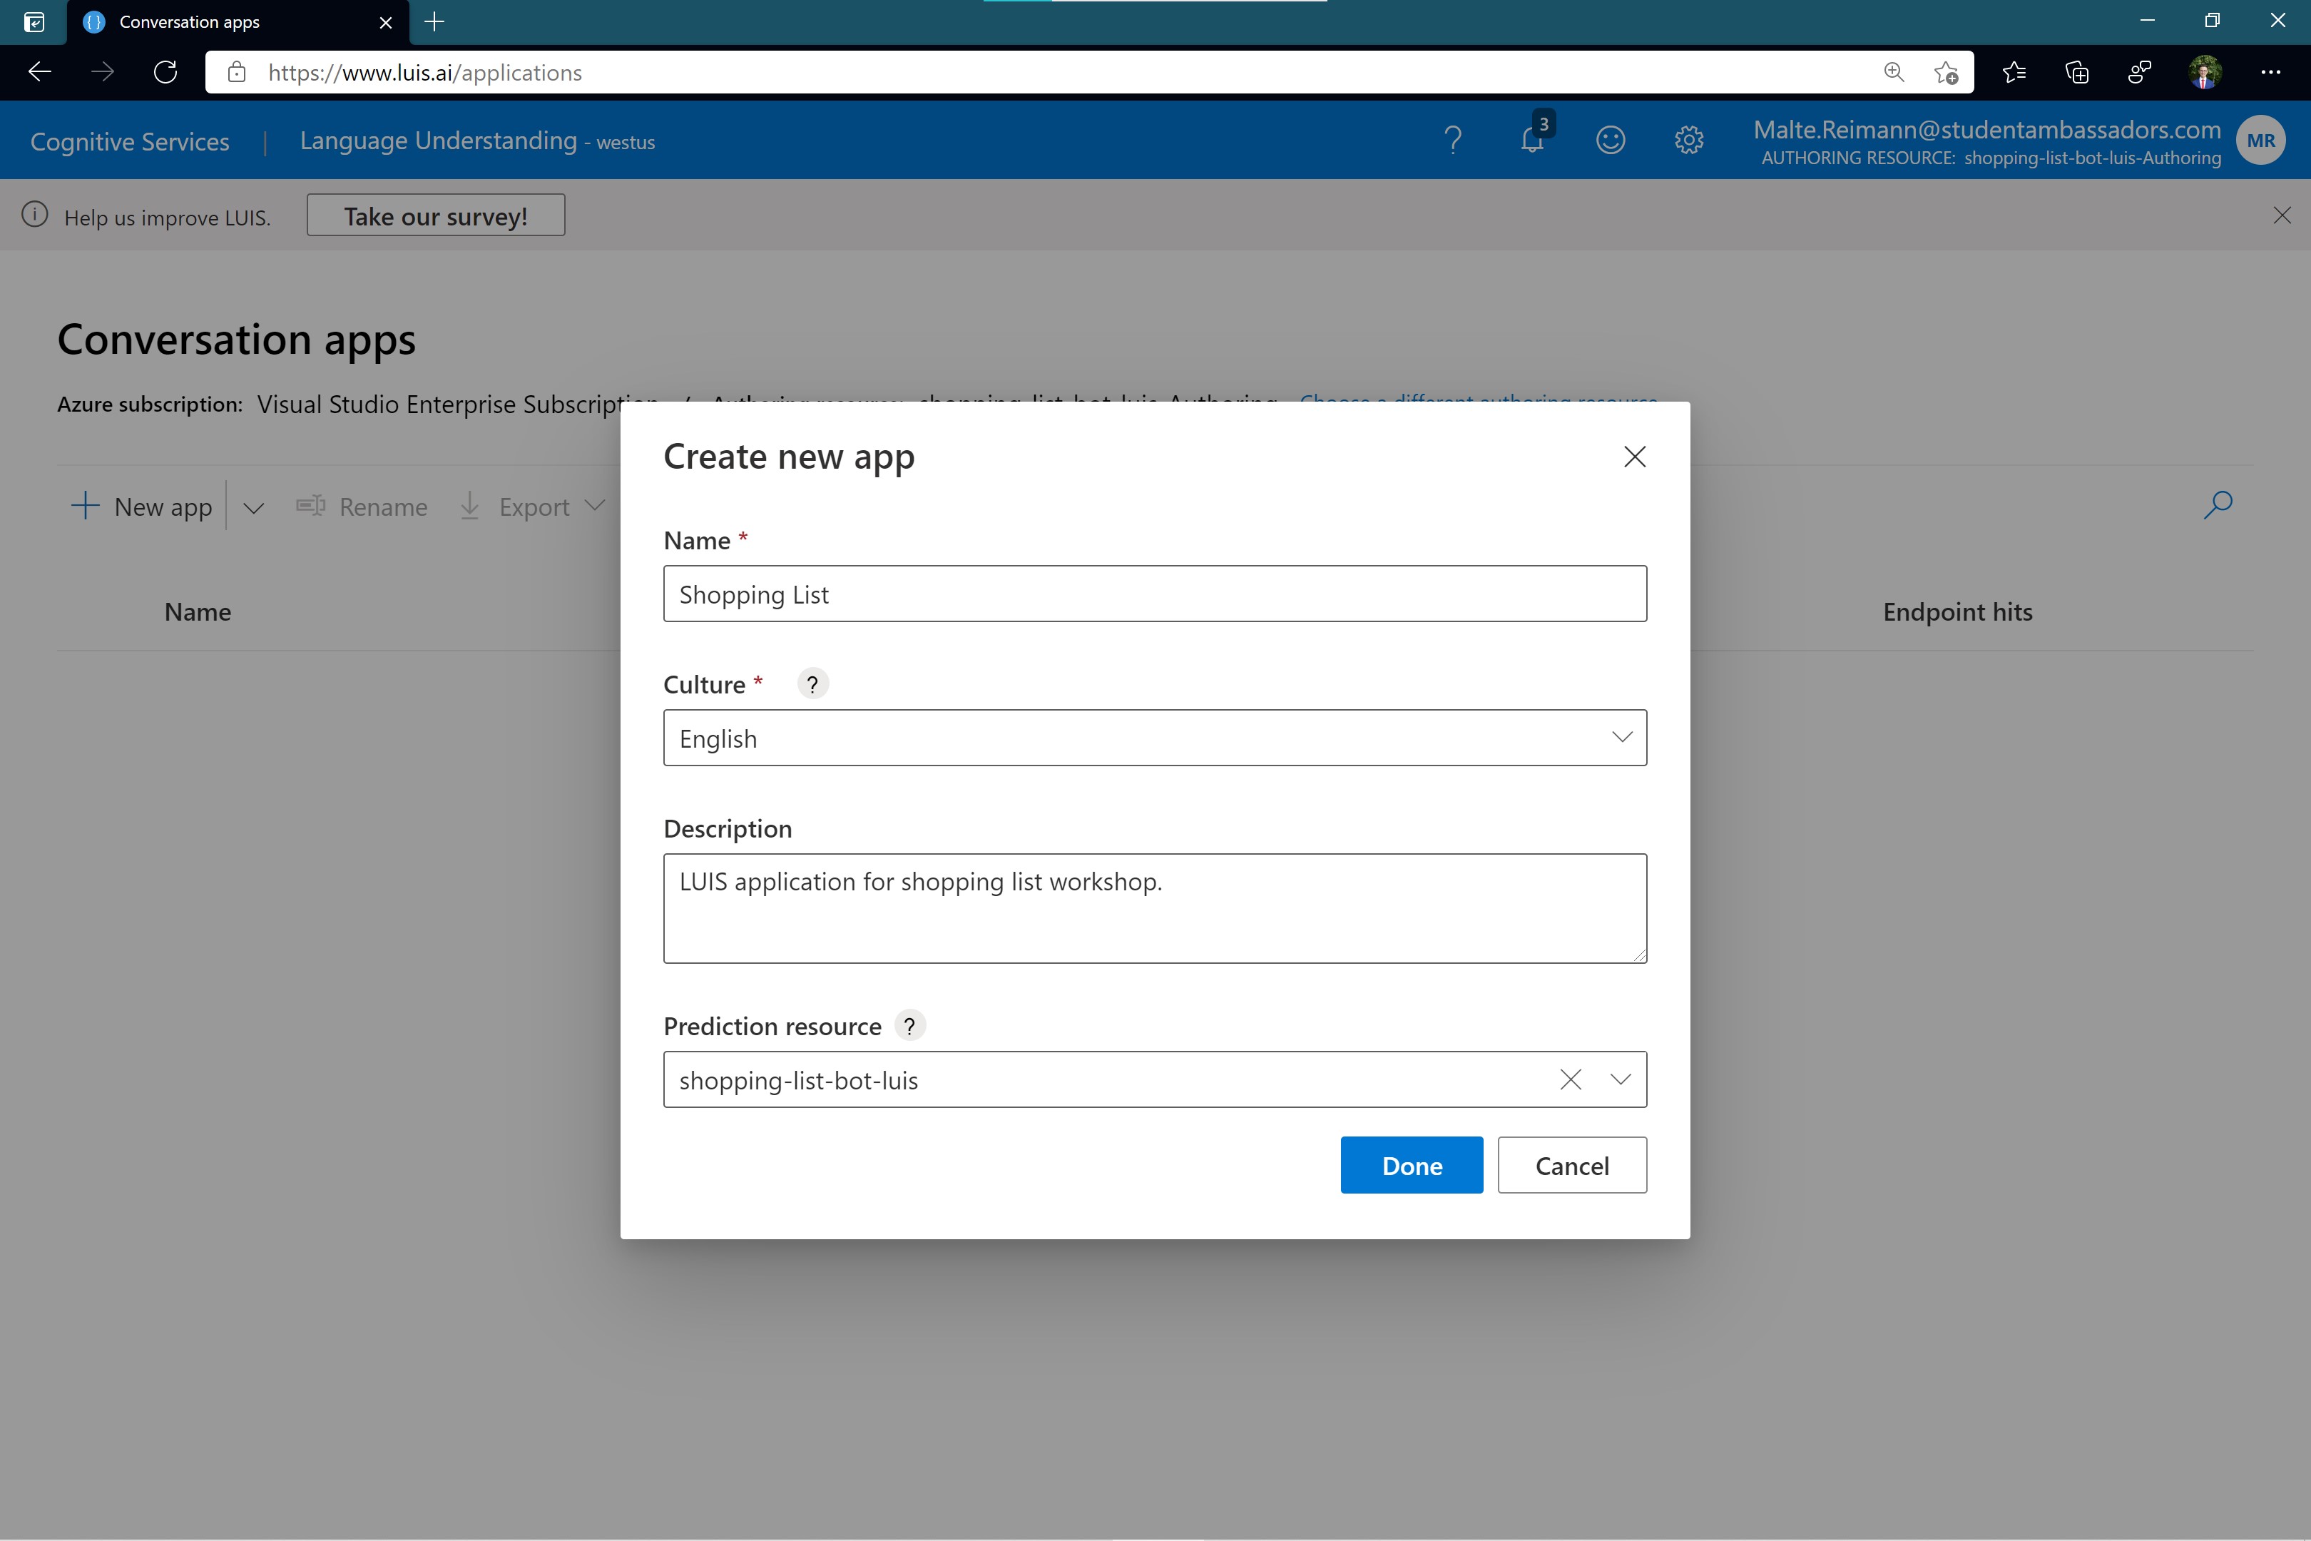
Task: Click the Description text area
Action: pos(1155,908)
